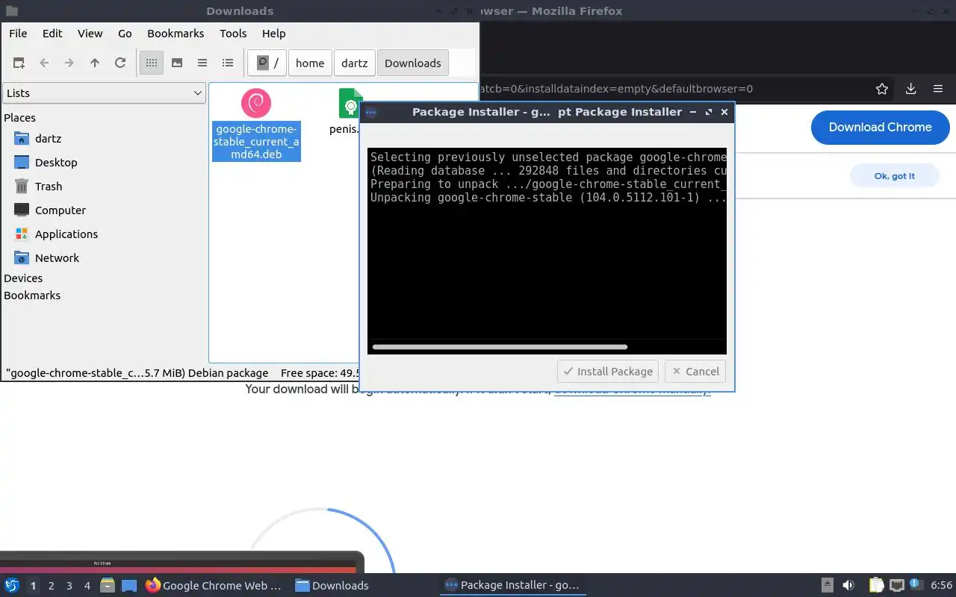
Task: Switch to detailed list view mode
Action: click(x=228, y=63)
